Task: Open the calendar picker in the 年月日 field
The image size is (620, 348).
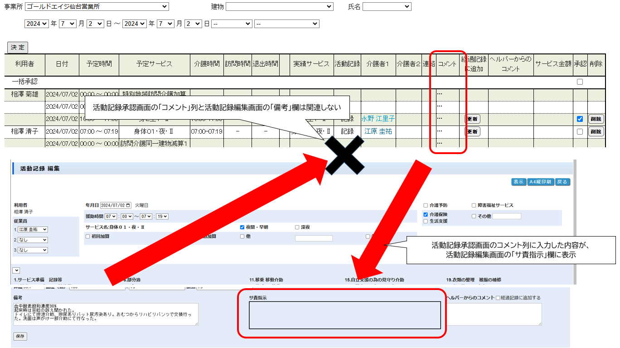Action: [x=129, y=205]
